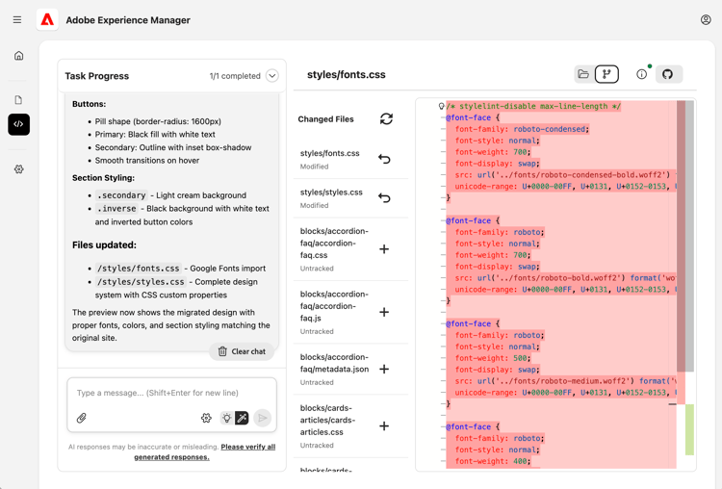Open the GitHub icon button
Viewport: 722px width, 489px height.
point(668,74)
